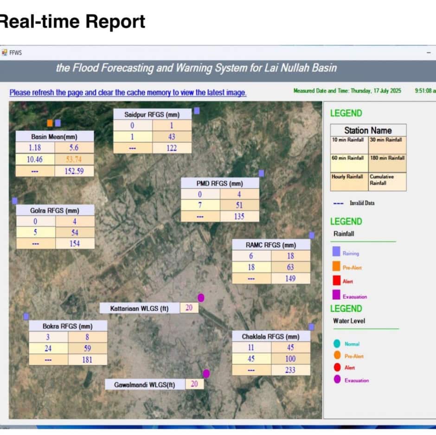The width and height of the screenshot is (436, 435).
Task: Click the purple evacuation marker near Kattariaan WLGS
Action: point(201,298)
